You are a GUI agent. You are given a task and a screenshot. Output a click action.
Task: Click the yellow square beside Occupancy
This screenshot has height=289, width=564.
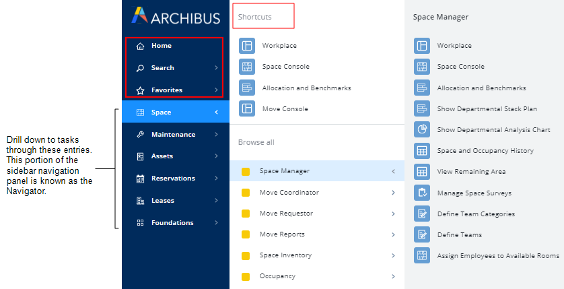(x=246, y=276)
